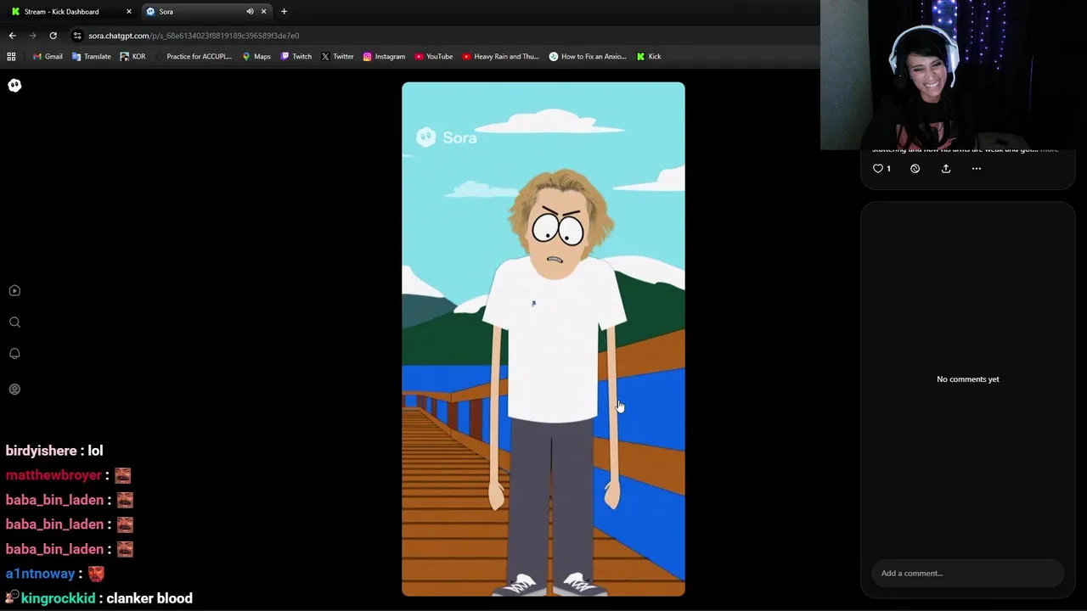Click the chat username matthewbroyer
This screenshot has height=611, width=1087.
tap(54, 475)
